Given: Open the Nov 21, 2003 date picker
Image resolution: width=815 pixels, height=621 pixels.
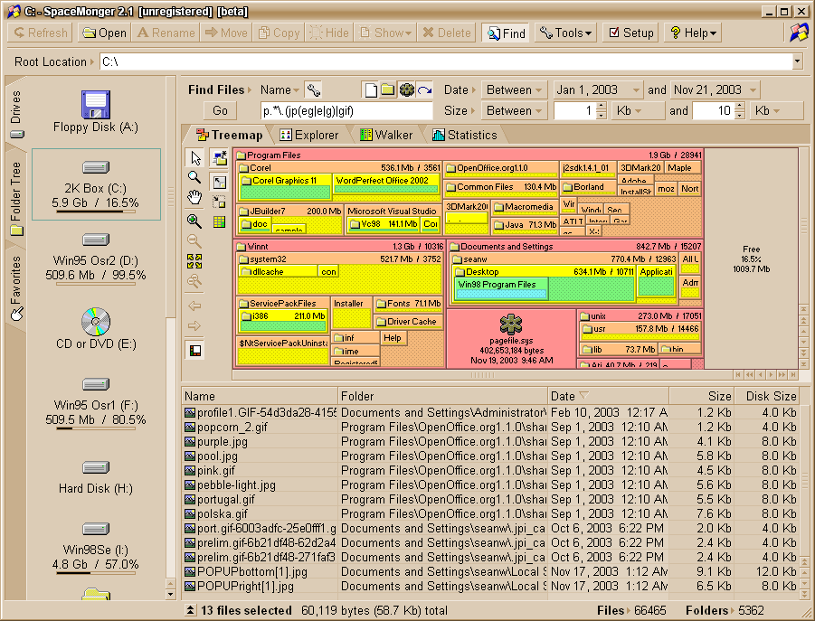Looking at the screenshot, I should click(715, 89).
